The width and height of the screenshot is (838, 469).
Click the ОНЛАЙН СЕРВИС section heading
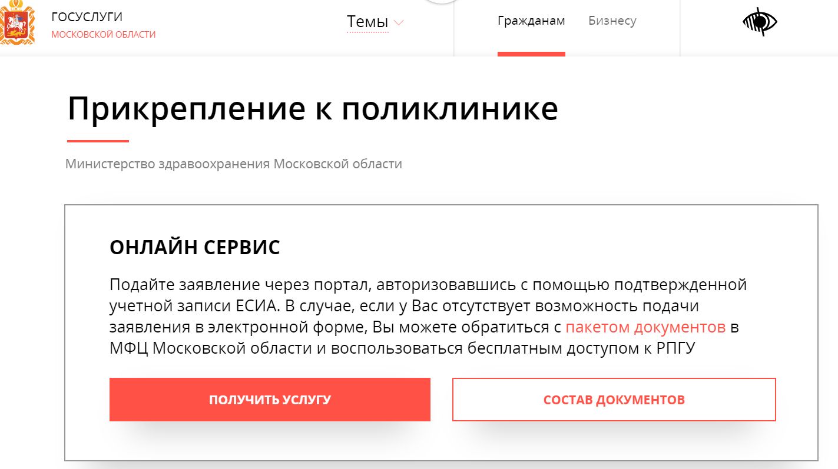click(195, 248)
